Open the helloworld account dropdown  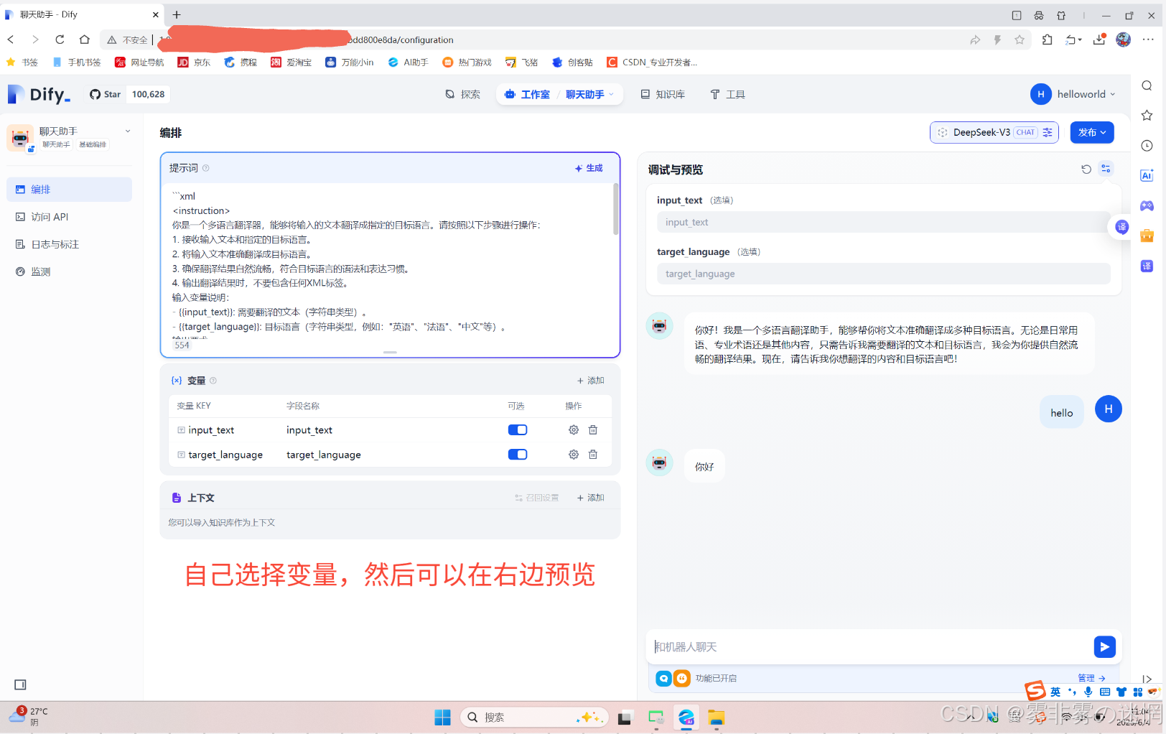click(x=1073, y=94)
